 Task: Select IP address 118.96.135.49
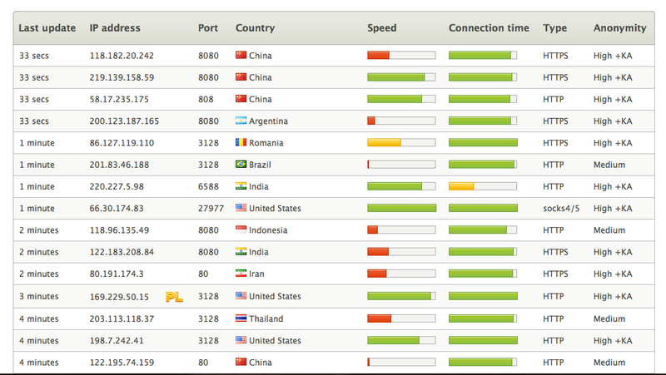pyautogui.click(x=119, y=230)
